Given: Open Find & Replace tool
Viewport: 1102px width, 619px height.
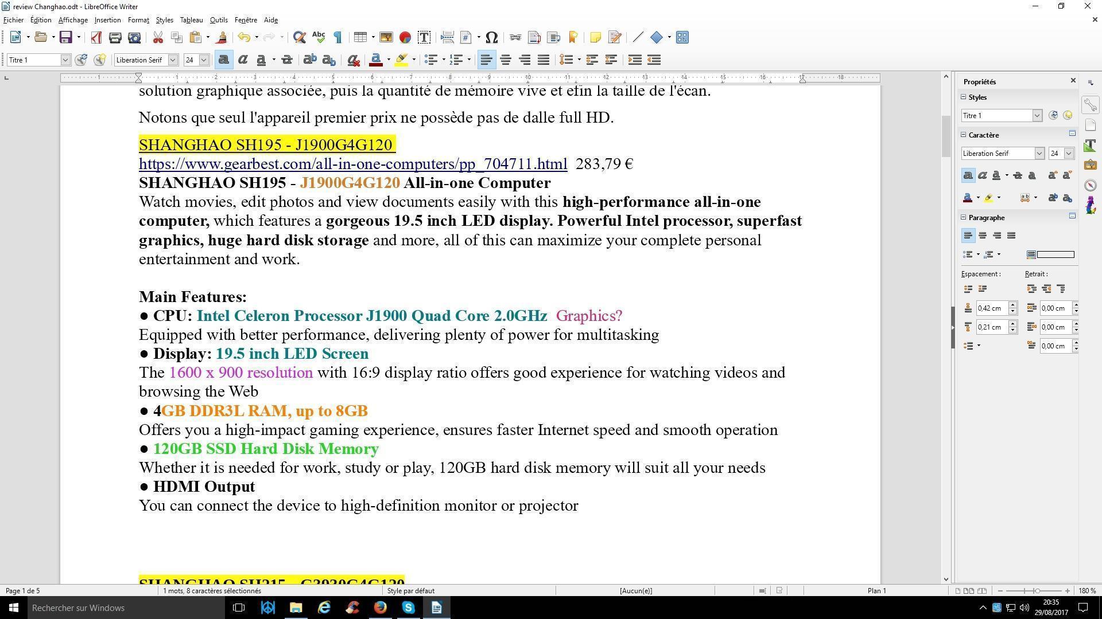Looking at the screenshot, I should pos(299,38).
